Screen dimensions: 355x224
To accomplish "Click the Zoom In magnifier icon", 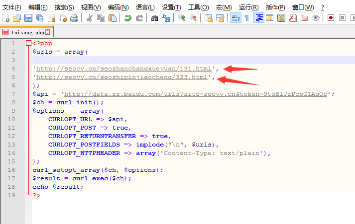I will pyautogui.click(x=181, y=18).
